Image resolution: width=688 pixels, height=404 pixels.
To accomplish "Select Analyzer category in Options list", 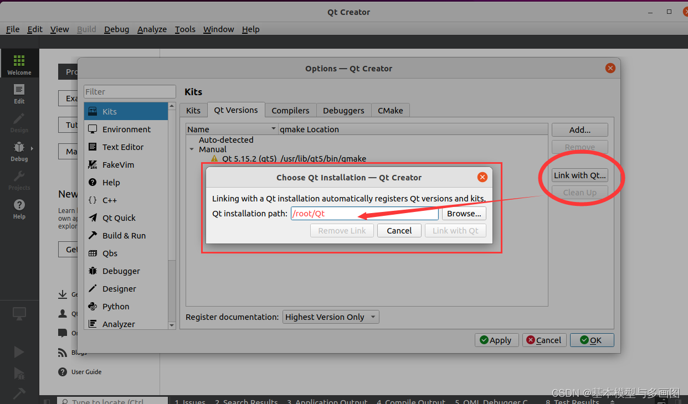I will coord(126,323).
